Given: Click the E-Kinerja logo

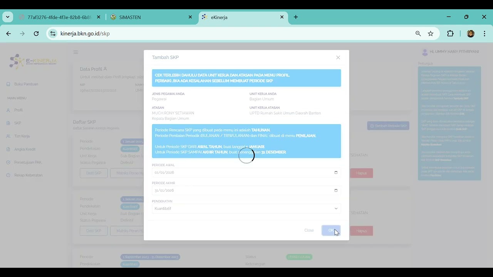Looking at the screenshot, I should (x=34, y=61).
